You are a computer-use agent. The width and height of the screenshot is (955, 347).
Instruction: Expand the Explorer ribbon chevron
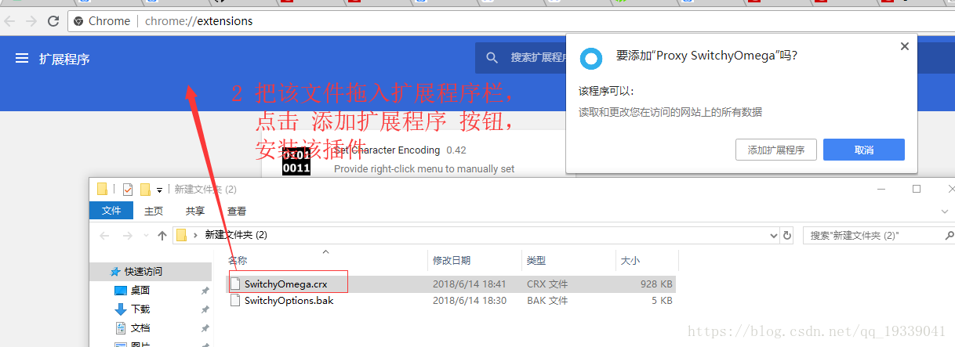944,211
